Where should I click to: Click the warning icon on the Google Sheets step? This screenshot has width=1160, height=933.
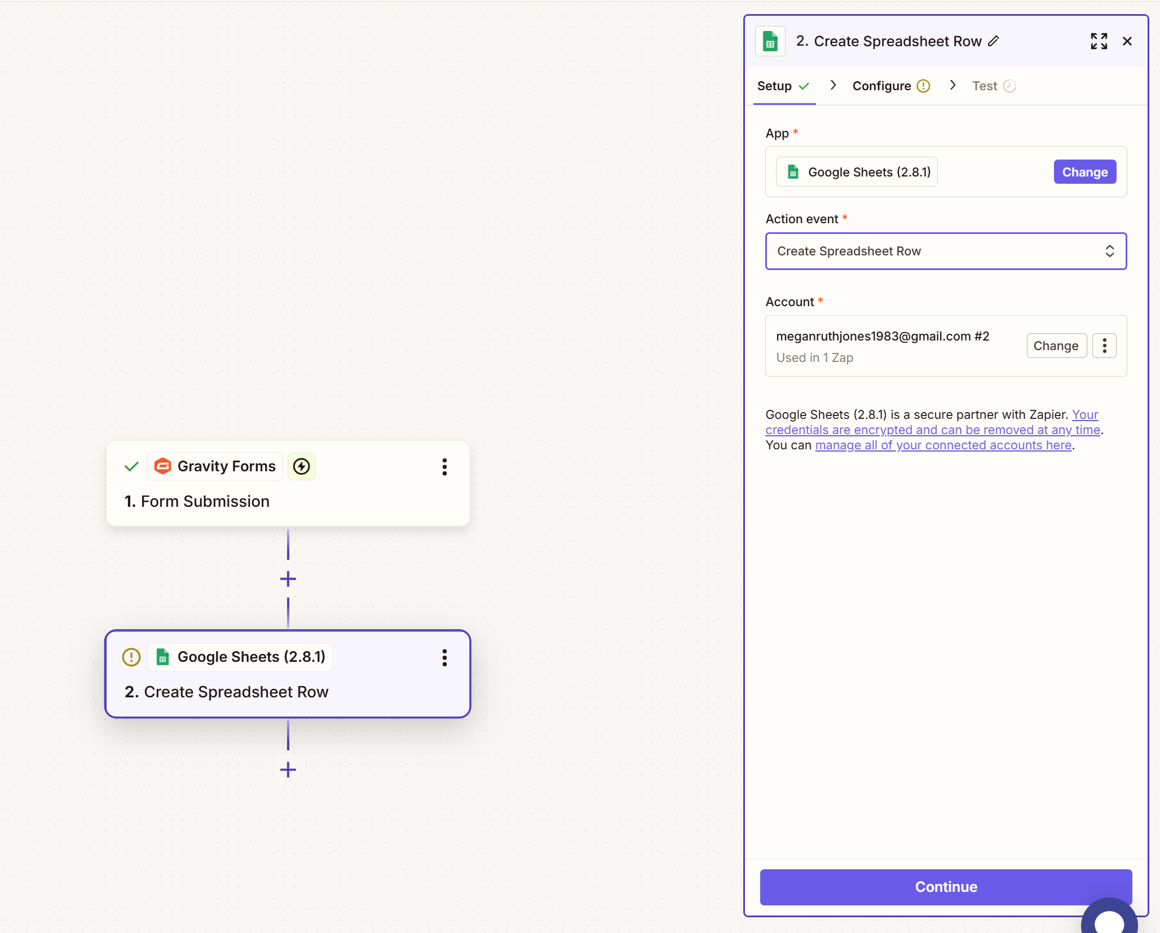pos(131,657)
